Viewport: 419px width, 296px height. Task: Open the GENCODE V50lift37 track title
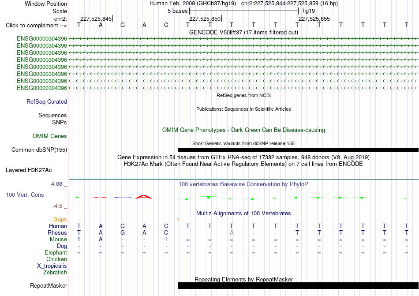coord(243,32)
